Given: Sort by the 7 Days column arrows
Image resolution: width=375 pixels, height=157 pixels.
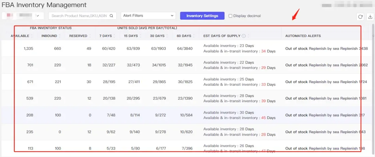Looking at the screenshot, I should coord(115,36).
